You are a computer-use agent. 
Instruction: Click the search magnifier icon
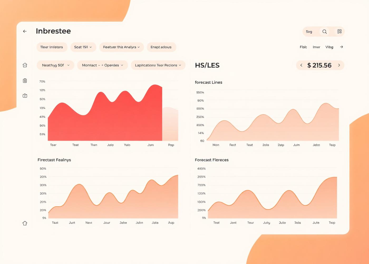click(324, 32)
